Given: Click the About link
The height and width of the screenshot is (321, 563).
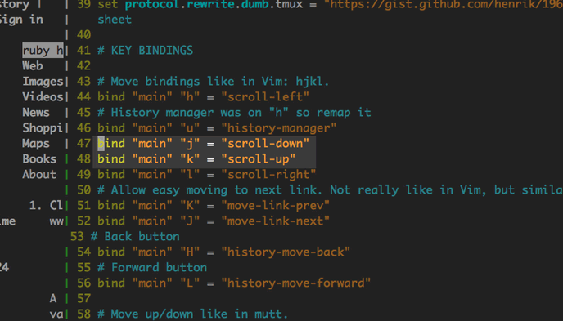Looking at the screenshot, I should [39, 175].
